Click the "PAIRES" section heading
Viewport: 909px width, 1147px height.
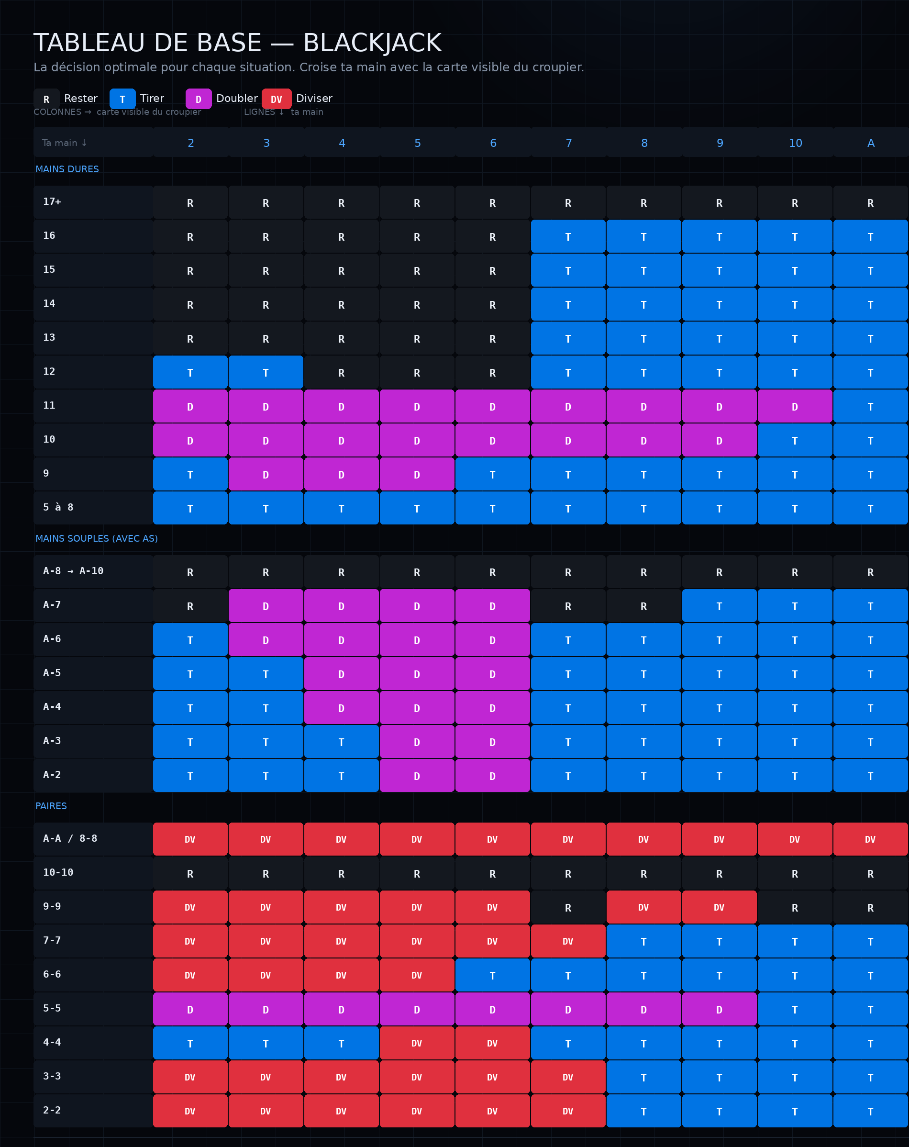(51, 806)
